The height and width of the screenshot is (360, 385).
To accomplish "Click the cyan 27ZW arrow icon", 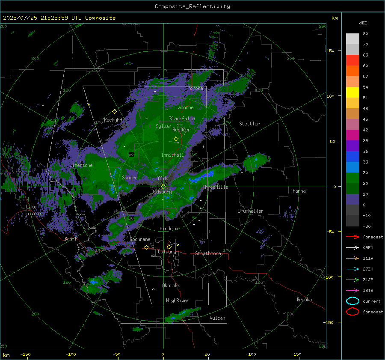I will click(x=352, y=269).
